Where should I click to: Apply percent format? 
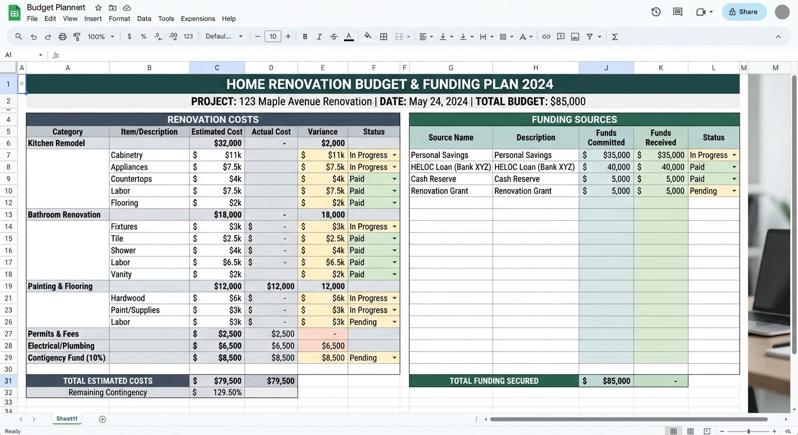coord(143,36)
